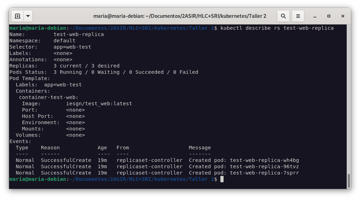Click the command prompt cursor block
The width and height of the screenshot is (360, 199).
pyautogui.click(x=222, y=179)
